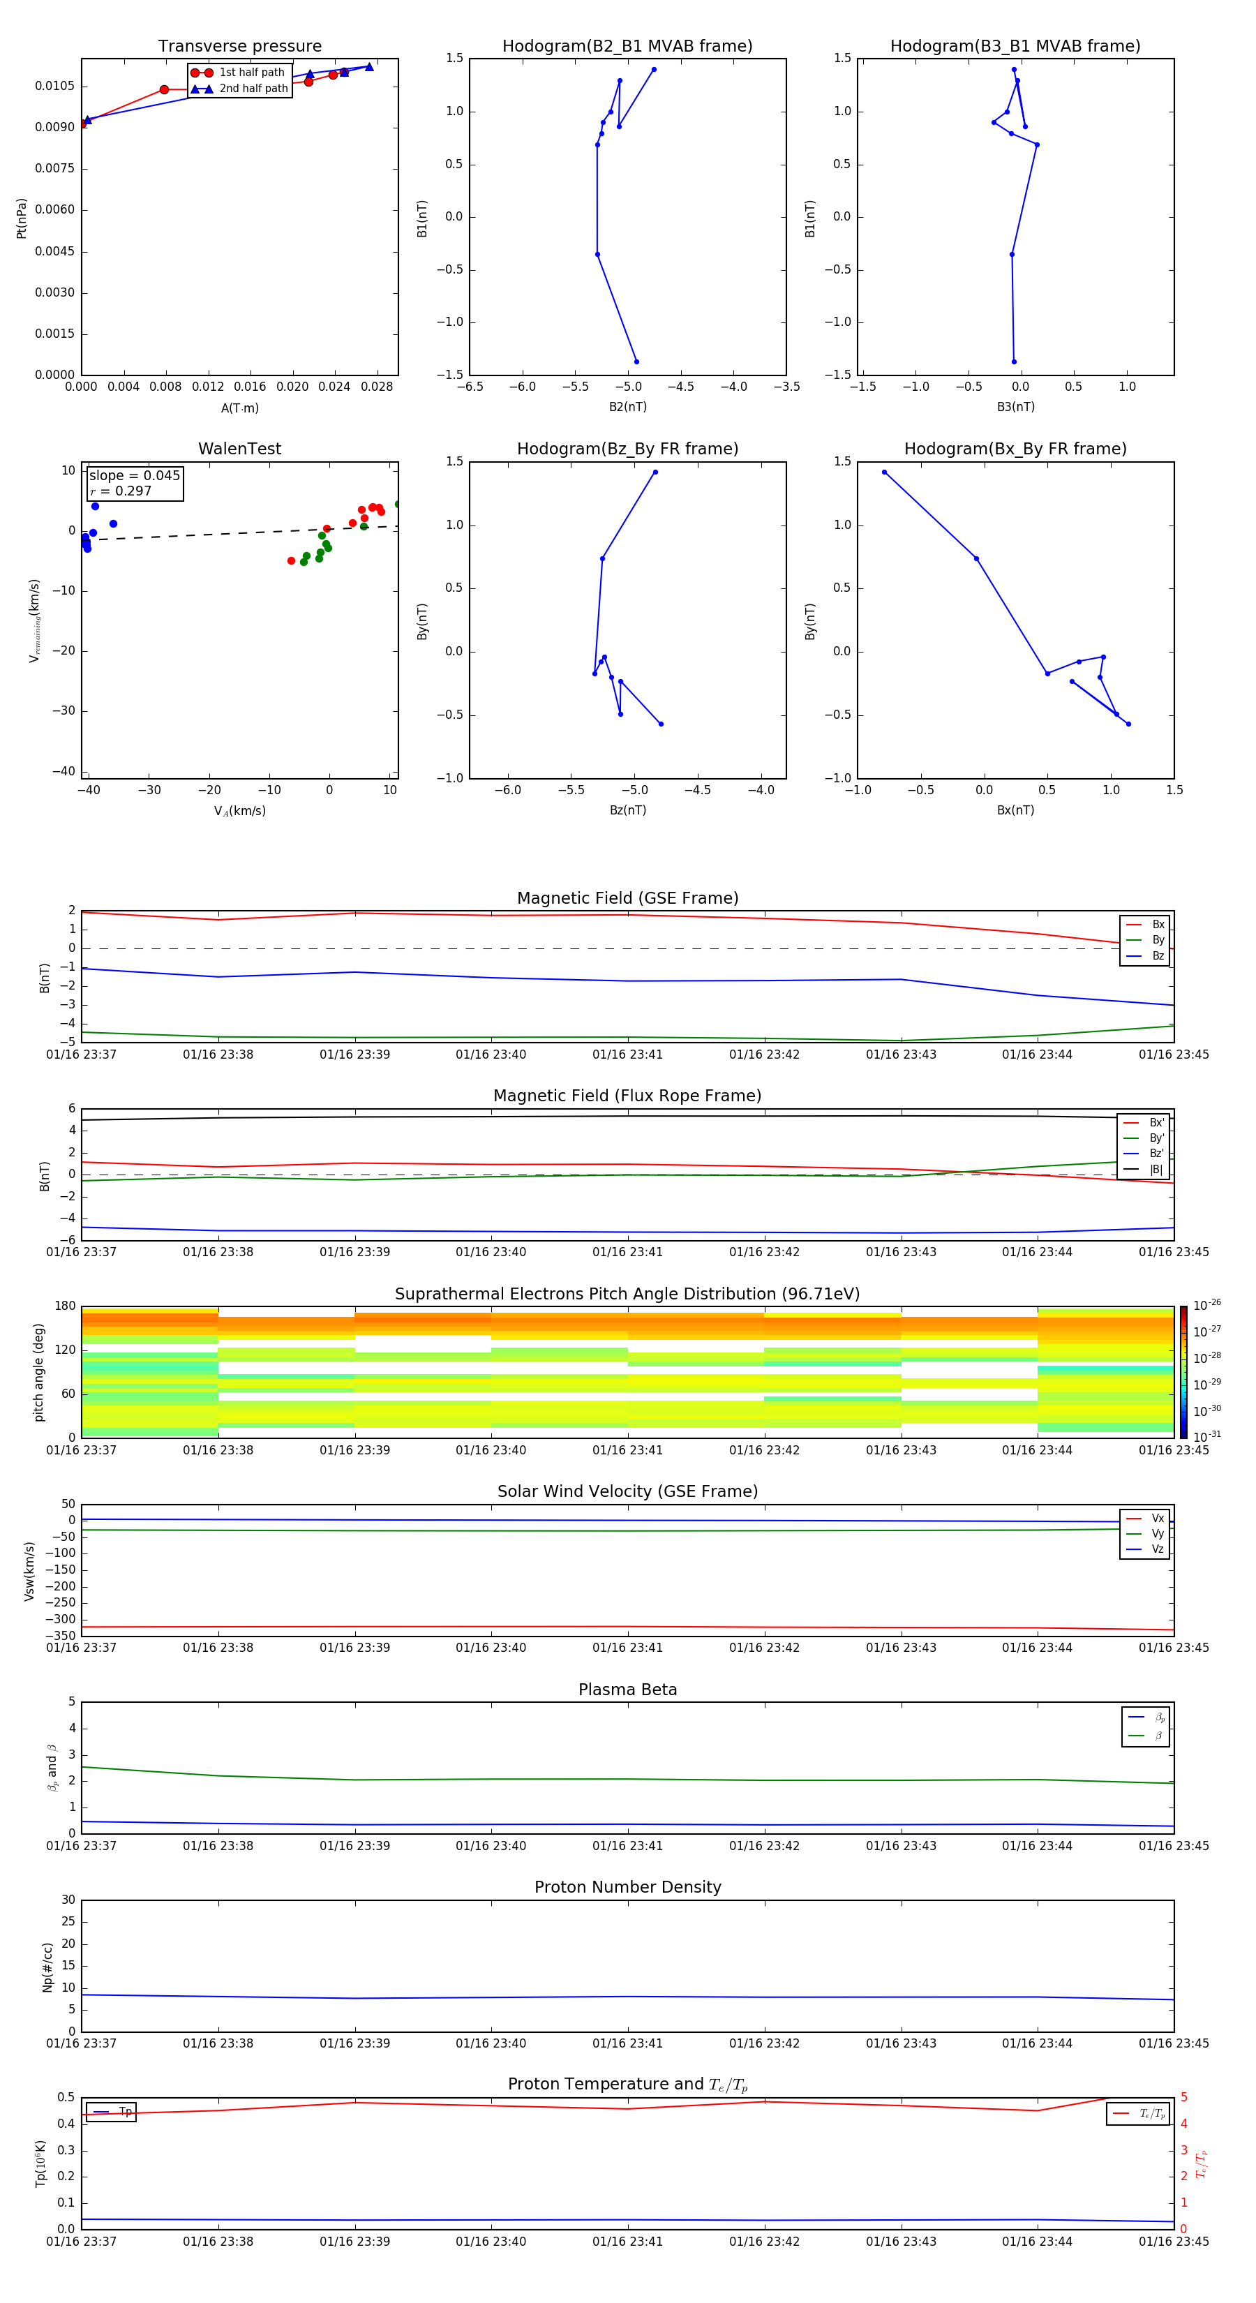Click the 'Proton Number Density' title

pyautogui.click(x=627, y=1887)
